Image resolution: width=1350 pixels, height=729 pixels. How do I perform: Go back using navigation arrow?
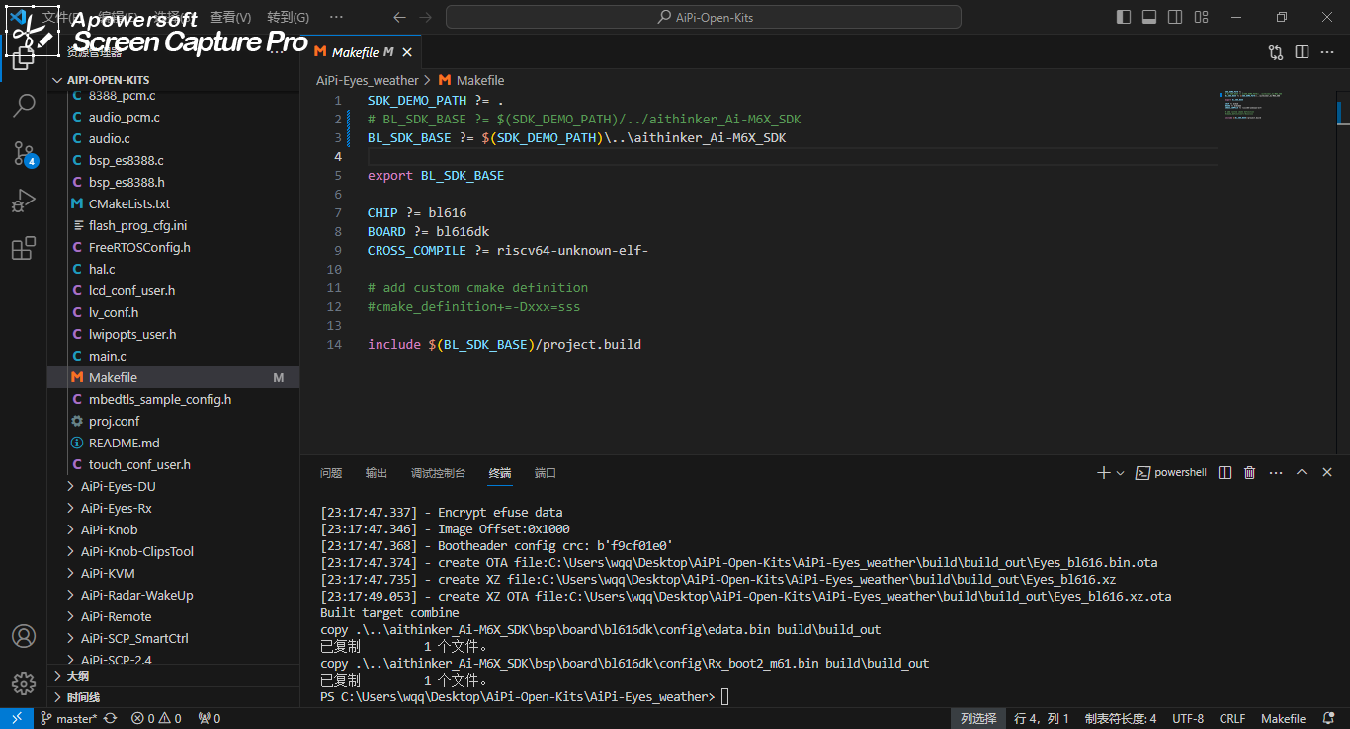pyautogui.click(x=399, y=17)
